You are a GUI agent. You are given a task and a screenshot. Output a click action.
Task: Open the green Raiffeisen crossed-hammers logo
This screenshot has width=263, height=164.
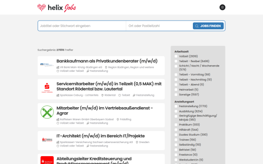(47, 112)
